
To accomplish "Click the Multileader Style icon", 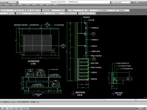I will 115,10.
